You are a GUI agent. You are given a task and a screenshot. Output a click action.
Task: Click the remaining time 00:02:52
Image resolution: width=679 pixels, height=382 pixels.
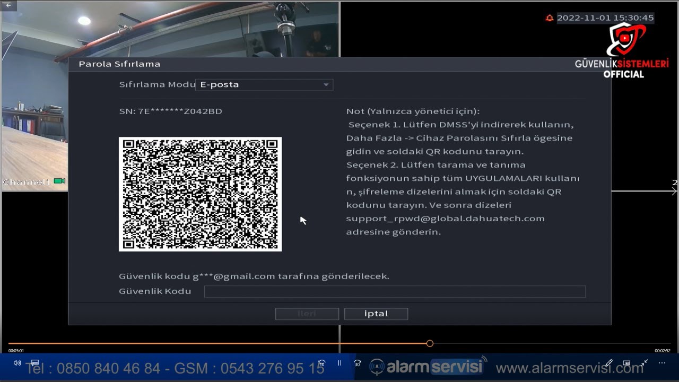point(663,351)
